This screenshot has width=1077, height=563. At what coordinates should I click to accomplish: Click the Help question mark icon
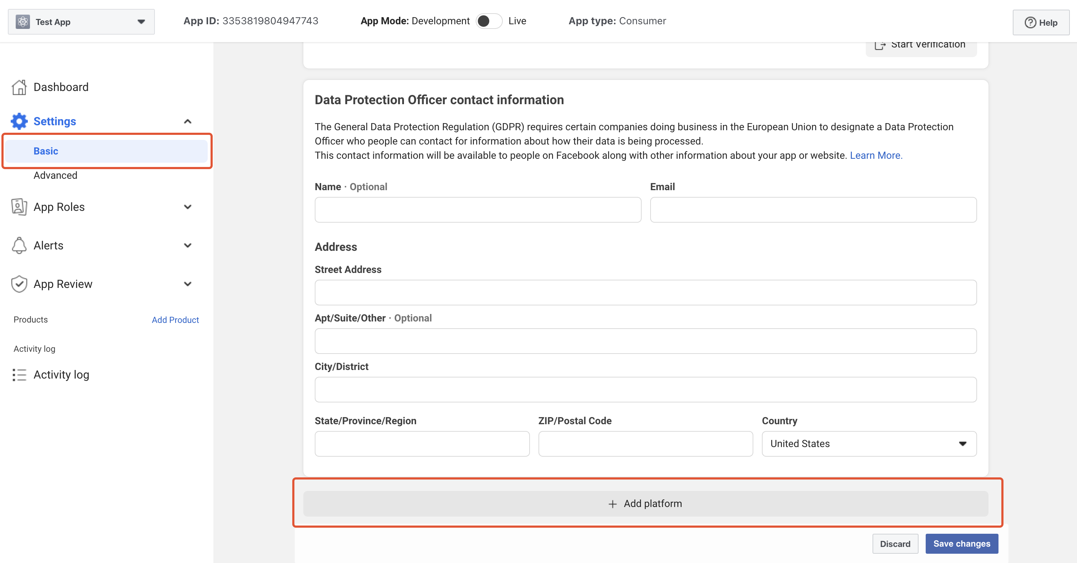1030,22
